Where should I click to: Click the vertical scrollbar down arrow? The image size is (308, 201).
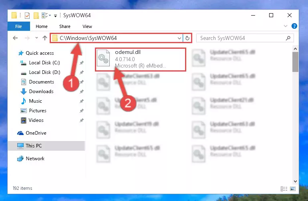tap(295, 181)
